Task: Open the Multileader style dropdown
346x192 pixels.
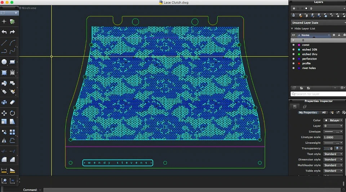Action: click(333, 165)
